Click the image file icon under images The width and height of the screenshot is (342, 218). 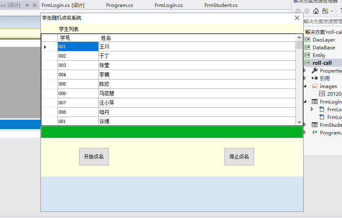pyautogui.click(x=322, y=94)
